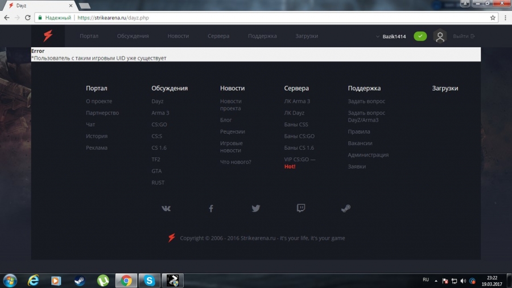This screenshot has height=288, width=512.
Task: Click the Strikearena lightning logo in the header
Action: point(48,36)
